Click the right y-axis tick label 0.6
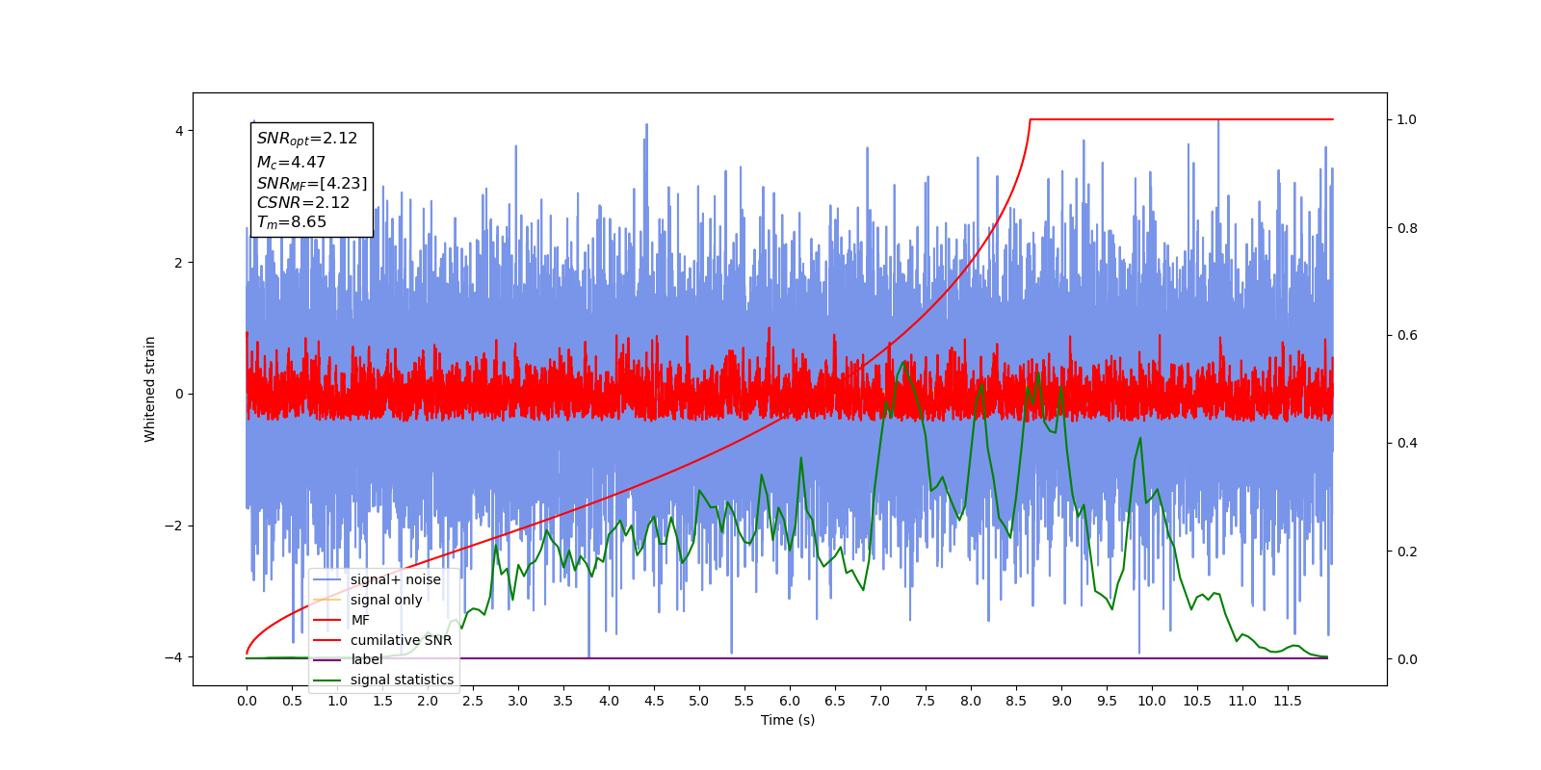Screen dimensions: 1541x770 tap(1407, 336)
